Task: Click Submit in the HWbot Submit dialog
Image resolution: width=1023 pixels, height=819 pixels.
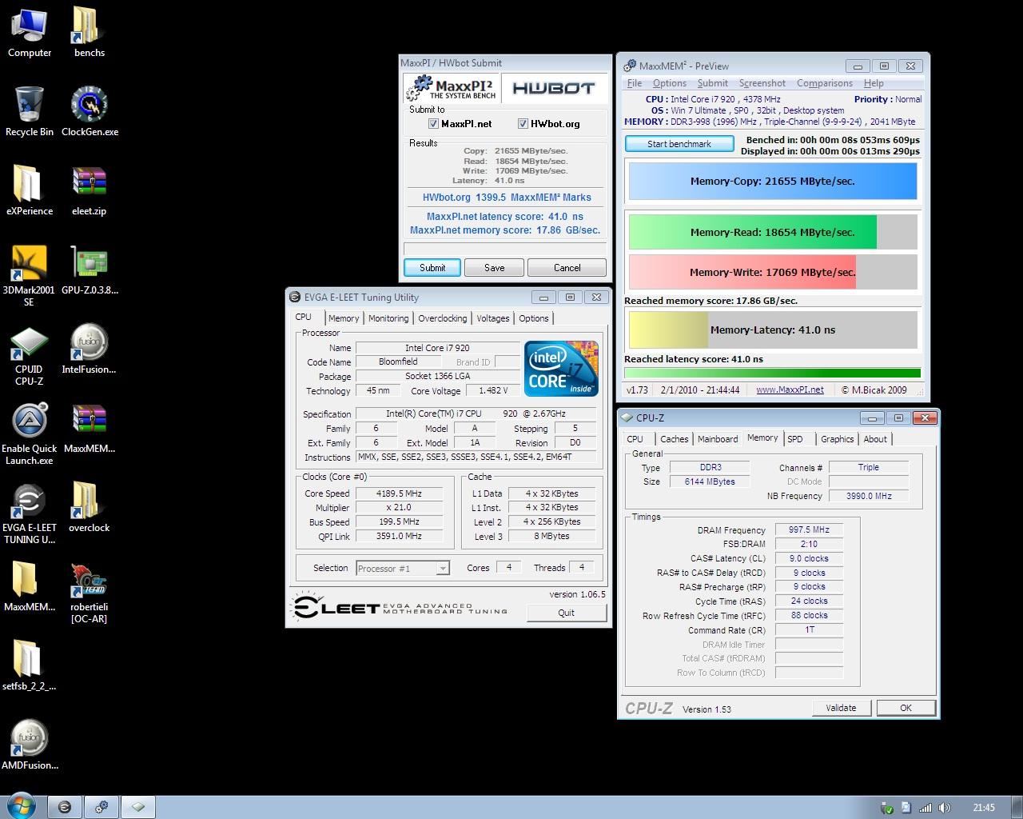Action: coord(432,268)
